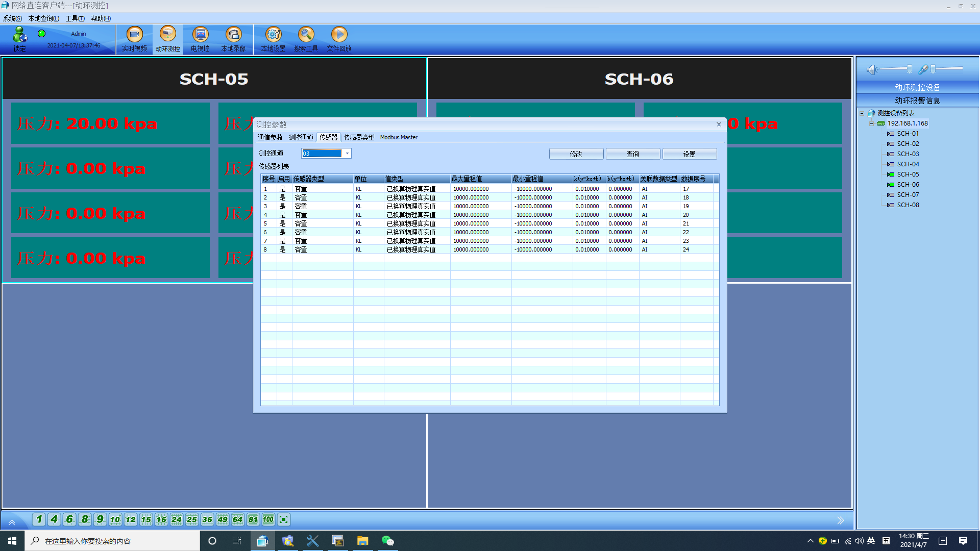
Task: Open the 实时视频 live video toolbar icon
Action: (x=134, y=39)
